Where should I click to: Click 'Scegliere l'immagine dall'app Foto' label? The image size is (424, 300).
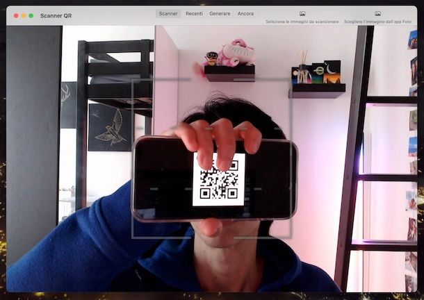coord(377,22)
